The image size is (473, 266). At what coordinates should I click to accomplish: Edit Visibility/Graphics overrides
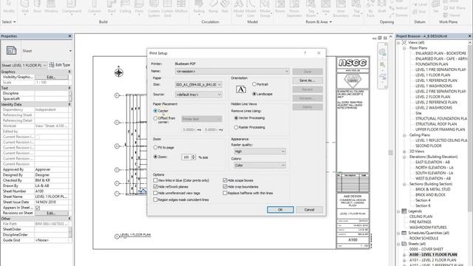(x=51, y=77)
